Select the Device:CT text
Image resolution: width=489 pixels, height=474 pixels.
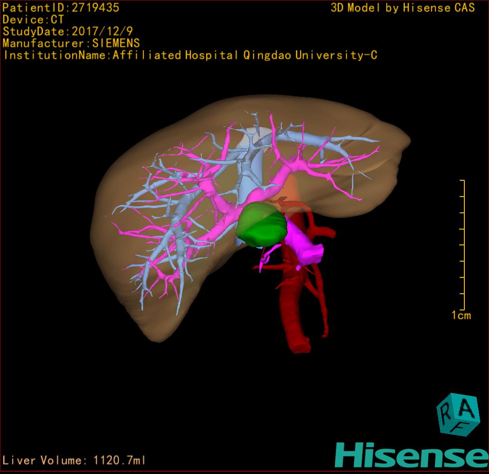[x=33, y=20]
